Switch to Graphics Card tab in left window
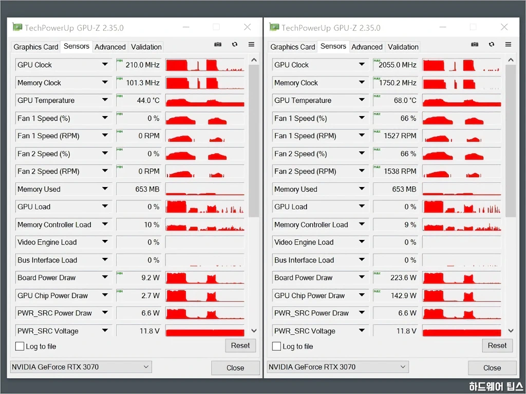 (x=36, y=47)
